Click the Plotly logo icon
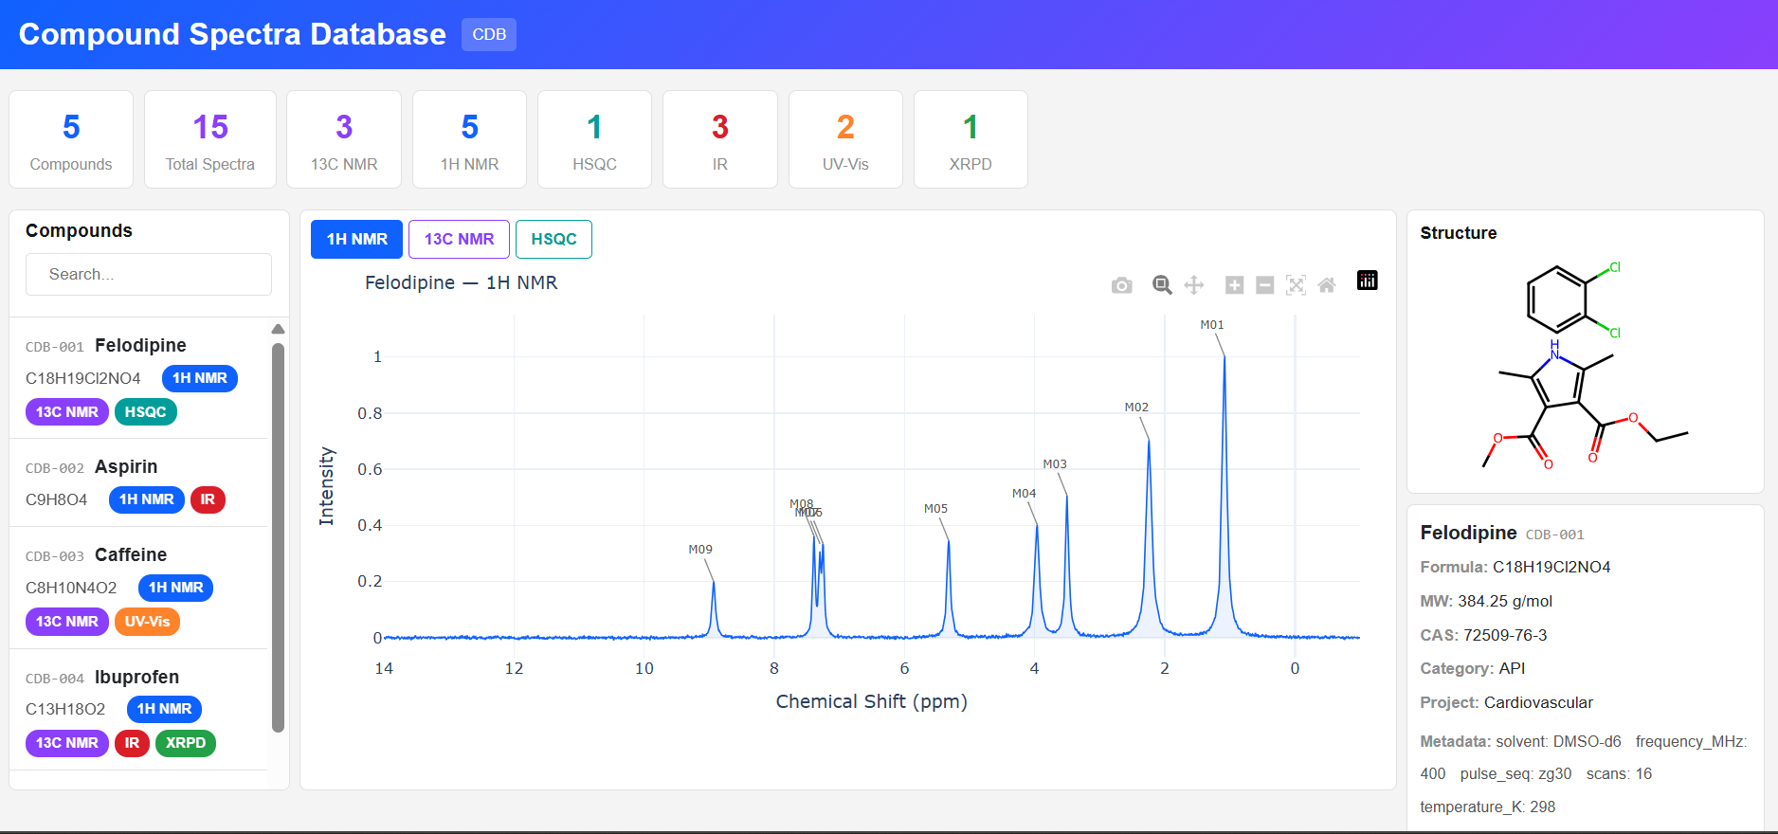Viewport: 1778px width, 834px height. (x=1367, y=281)
